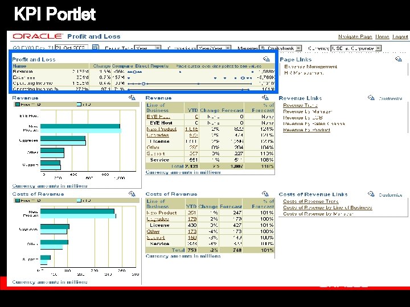Click Revenue table portlet personalize icon
Image resolution: width=410 pixels, height=307 pixels.
(x=265, y=98)
